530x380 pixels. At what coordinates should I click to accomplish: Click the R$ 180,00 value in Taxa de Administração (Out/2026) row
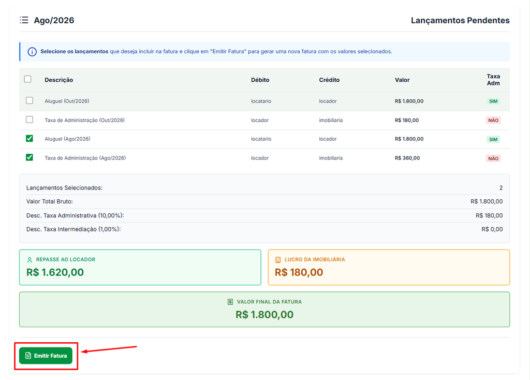coord(407,120)
